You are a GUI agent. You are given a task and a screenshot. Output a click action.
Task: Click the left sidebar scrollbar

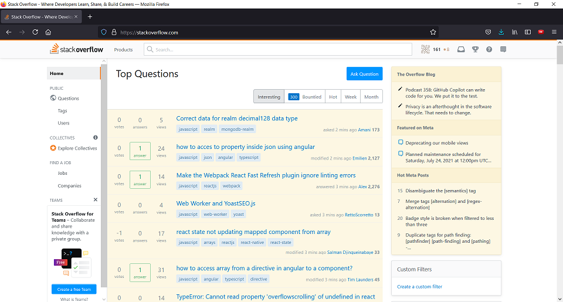(x=104, y=176)
